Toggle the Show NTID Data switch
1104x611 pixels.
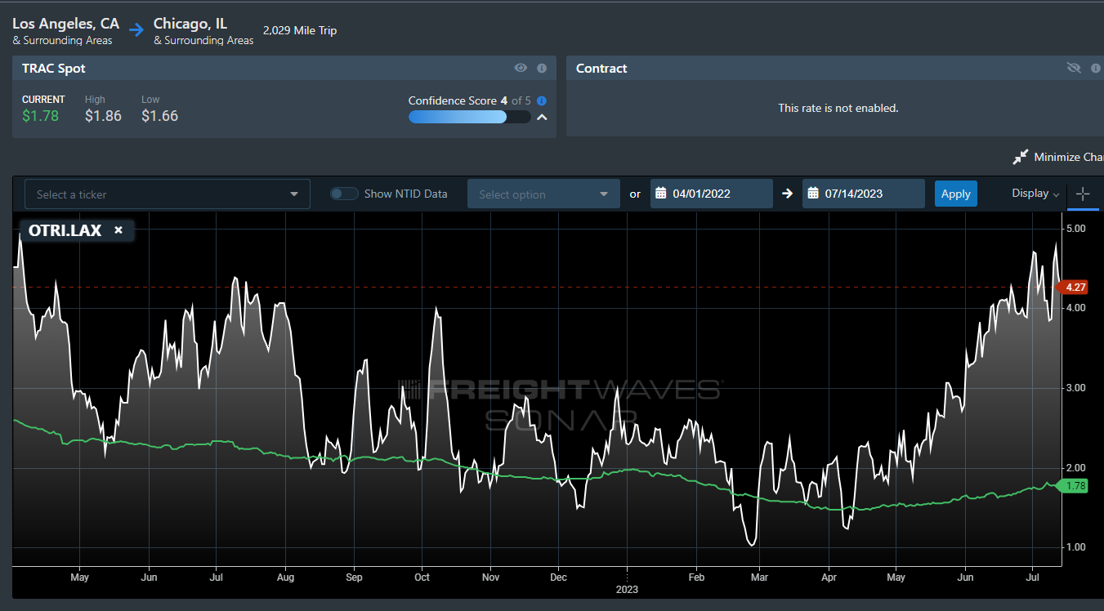point(344,194)
